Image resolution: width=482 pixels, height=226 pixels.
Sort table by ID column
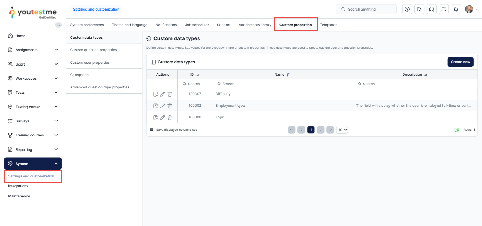(x=198, y=75)
